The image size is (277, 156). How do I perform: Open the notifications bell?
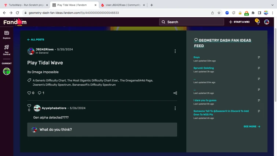click(x=258, y=22)
